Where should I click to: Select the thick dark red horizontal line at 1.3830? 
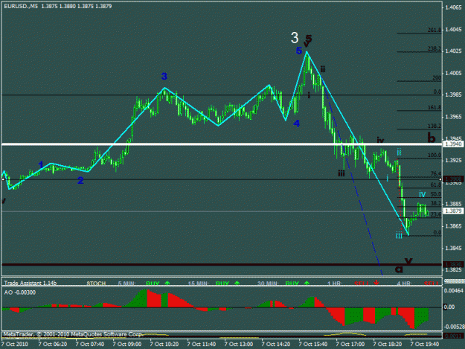[222, 264]
